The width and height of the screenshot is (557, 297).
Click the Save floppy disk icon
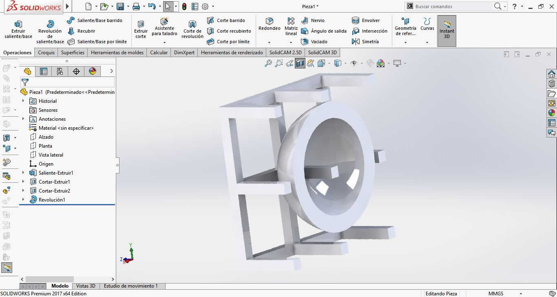[x=120, y=7]
